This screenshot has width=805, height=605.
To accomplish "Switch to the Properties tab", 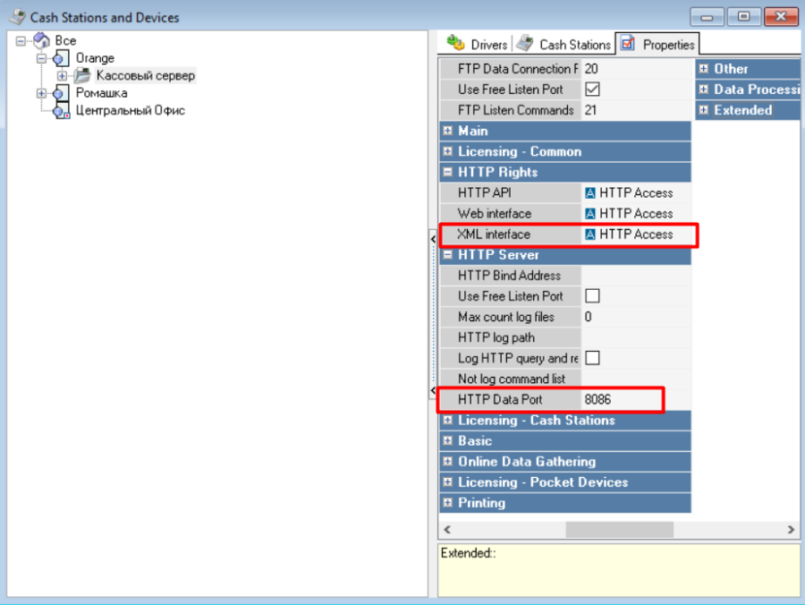I will click(657, 44).
